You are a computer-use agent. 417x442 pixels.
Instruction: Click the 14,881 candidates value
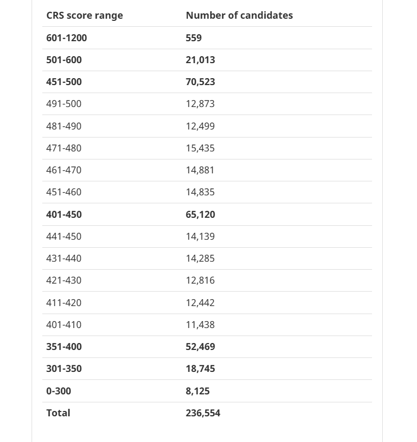point(200,170)
